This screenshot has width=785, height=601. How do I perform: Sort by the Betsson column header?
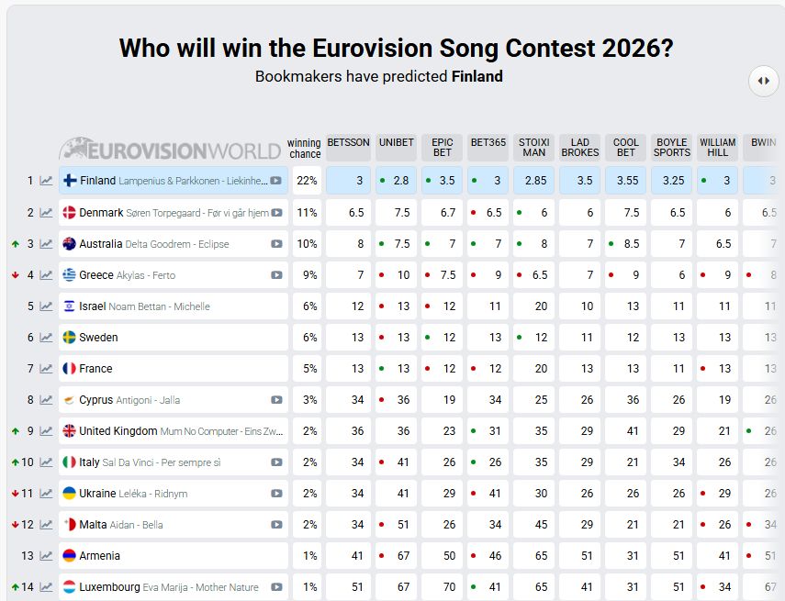point(348,142)
